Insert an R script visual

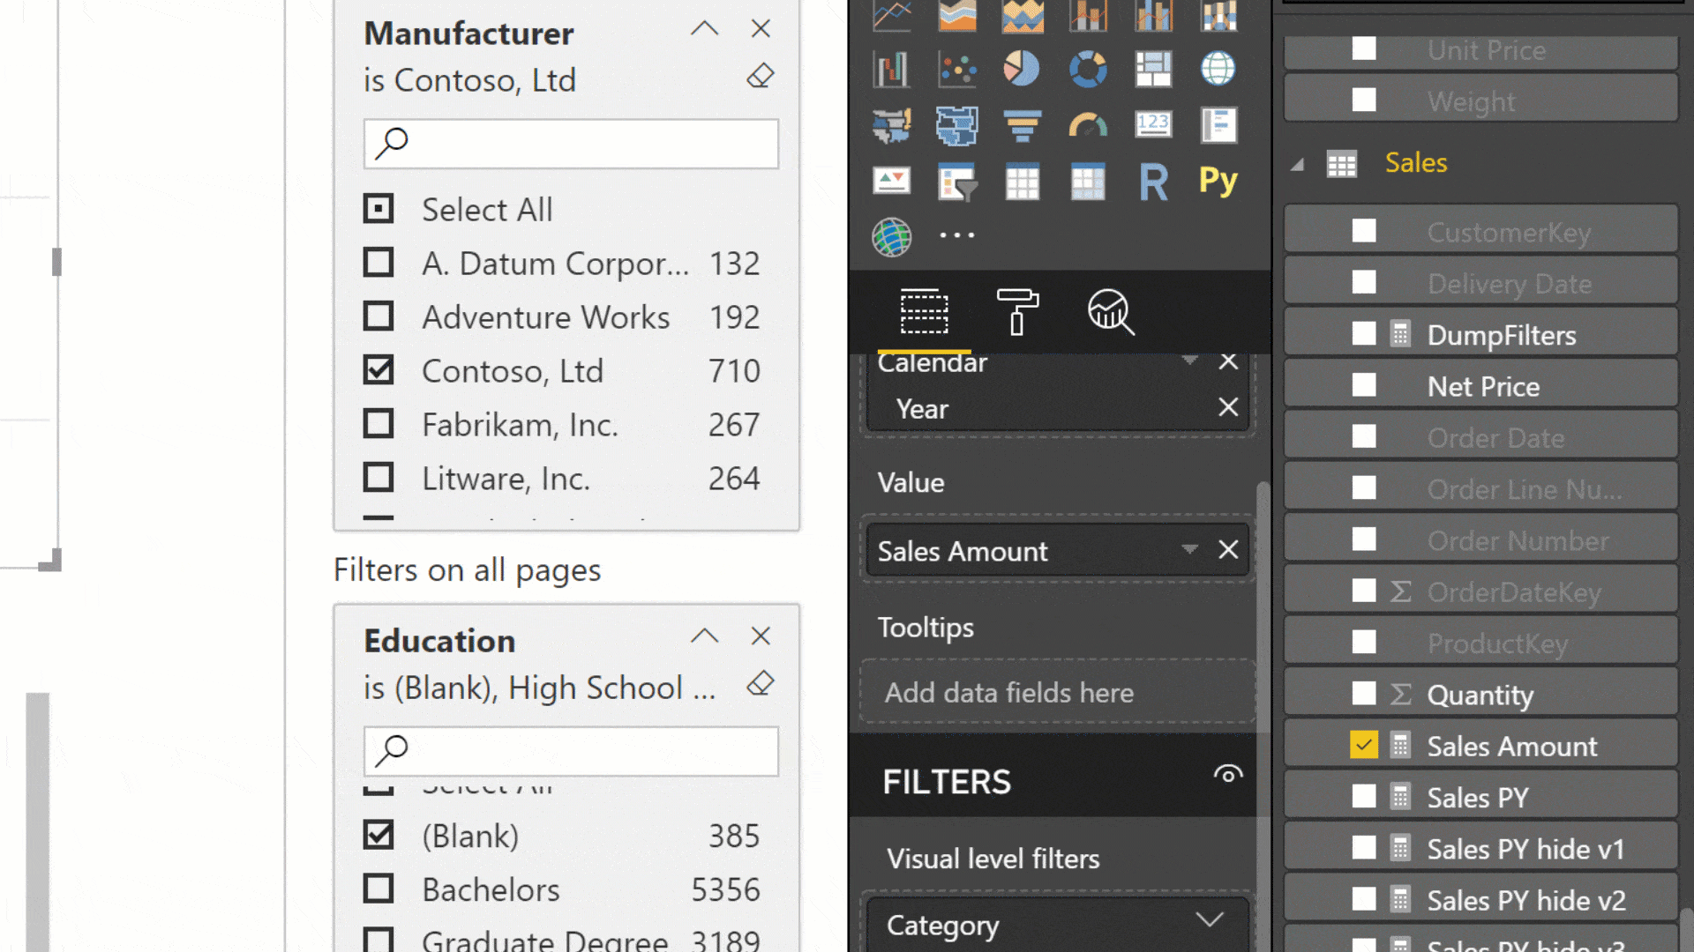1153,182
